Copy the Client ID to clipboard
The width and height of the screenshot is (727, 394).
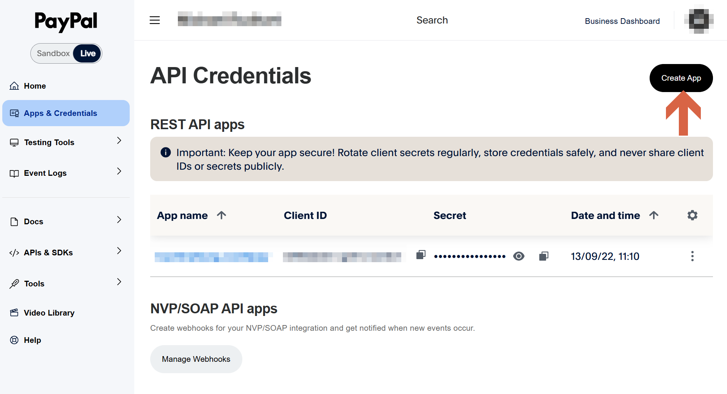(x=421, y=255)
